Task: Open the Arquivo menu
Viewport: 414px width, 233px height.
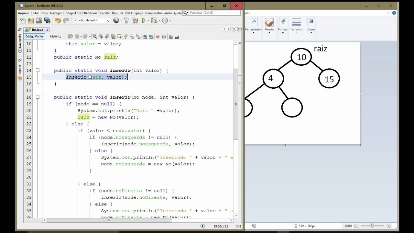Action: (x=24, y=13)
